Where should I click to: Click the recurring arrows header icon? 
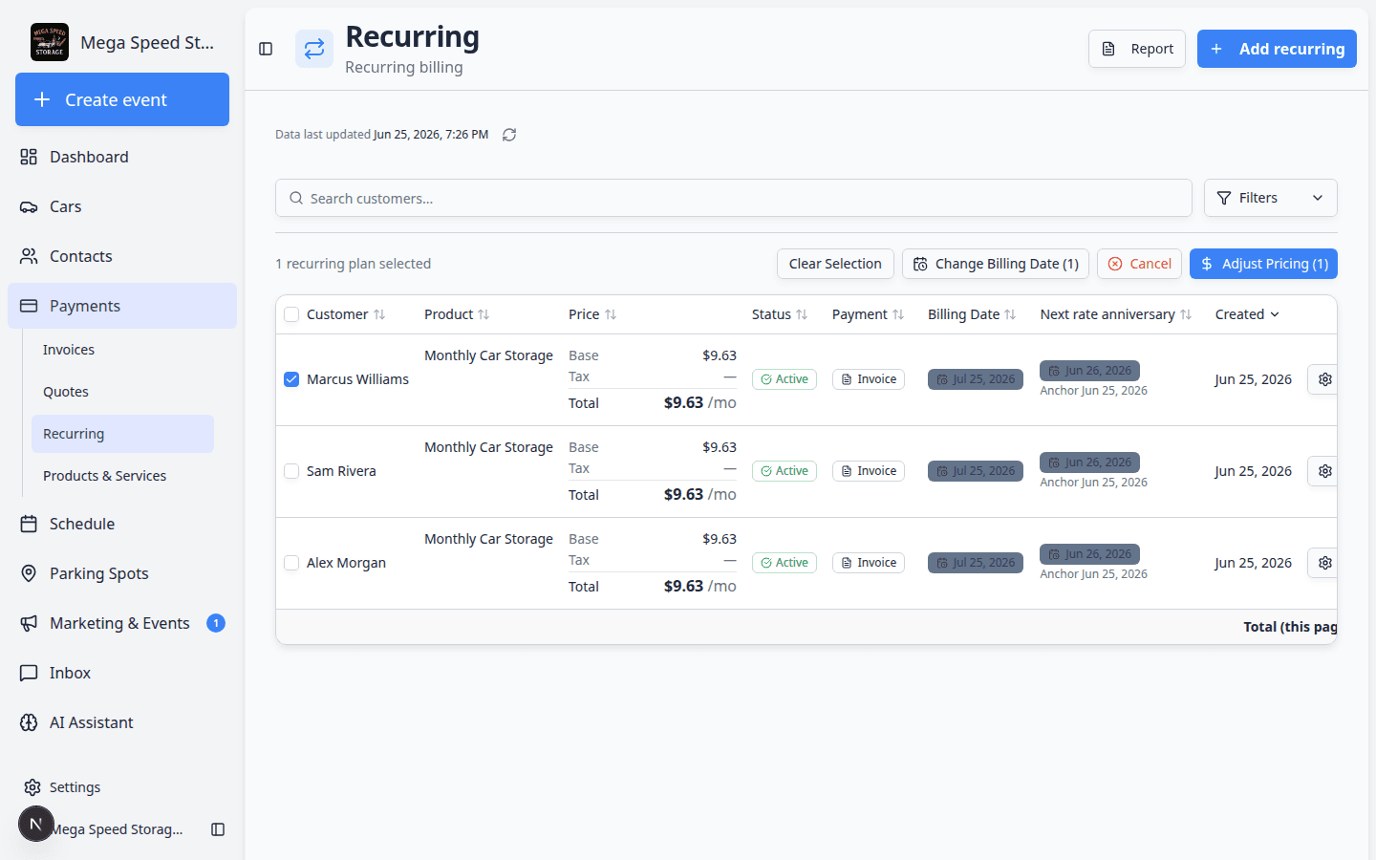tap(314, 49)
